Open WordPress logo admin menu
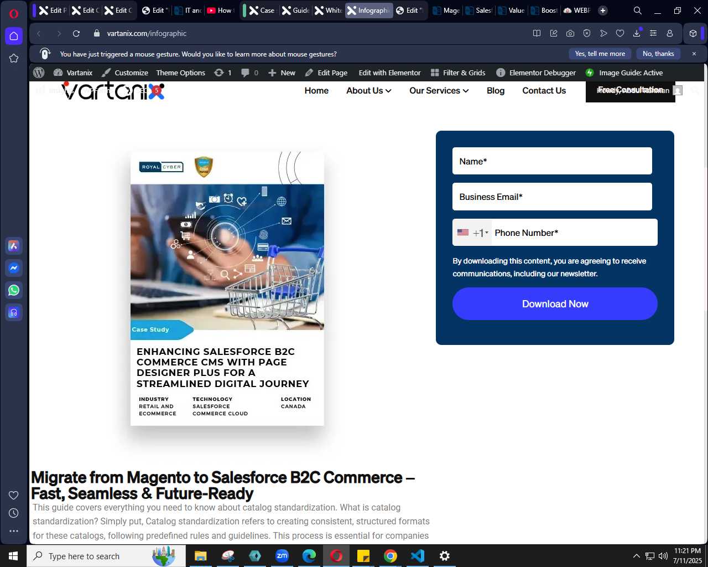Viewport: 708px width, 567px height. [x=39, y=73]
